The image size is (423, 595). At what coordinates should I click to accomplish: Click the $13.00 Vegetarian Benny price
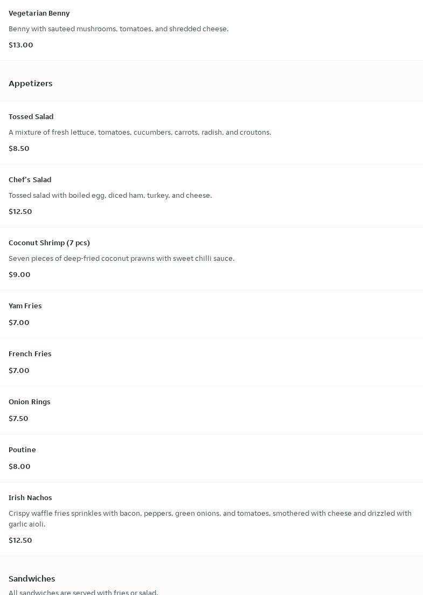click(21, 45)
